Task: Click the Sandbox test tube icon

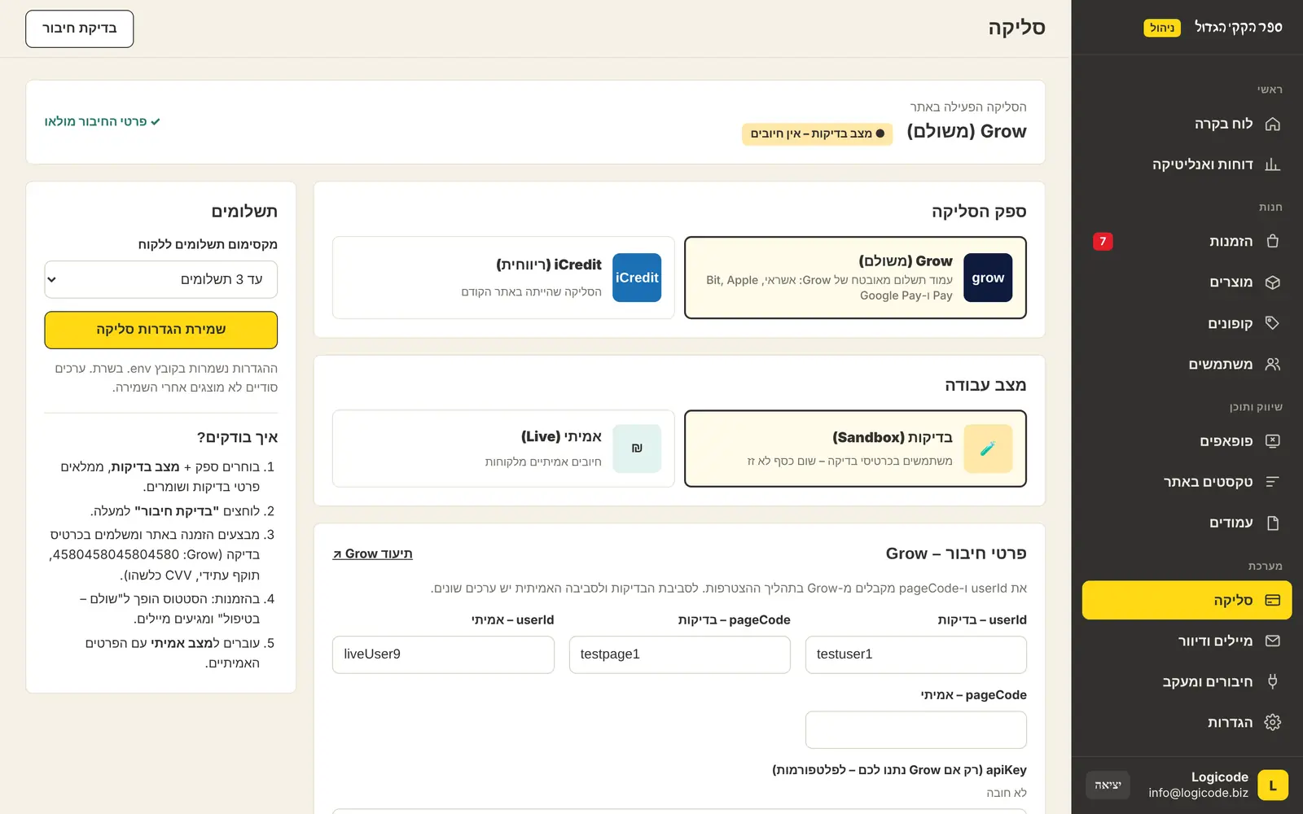Action: point(988,449)
